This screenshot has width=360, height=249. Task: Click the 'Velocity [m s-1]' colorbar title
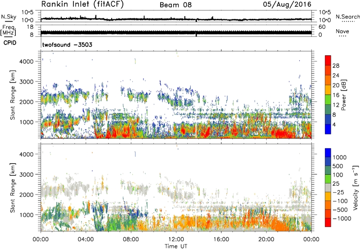click(x=355, y=187)
